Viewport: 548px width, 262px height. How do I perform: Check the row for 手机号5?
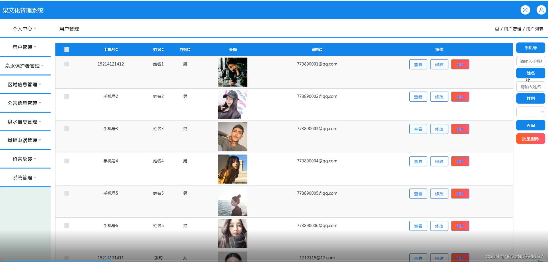tap(67, 193)
